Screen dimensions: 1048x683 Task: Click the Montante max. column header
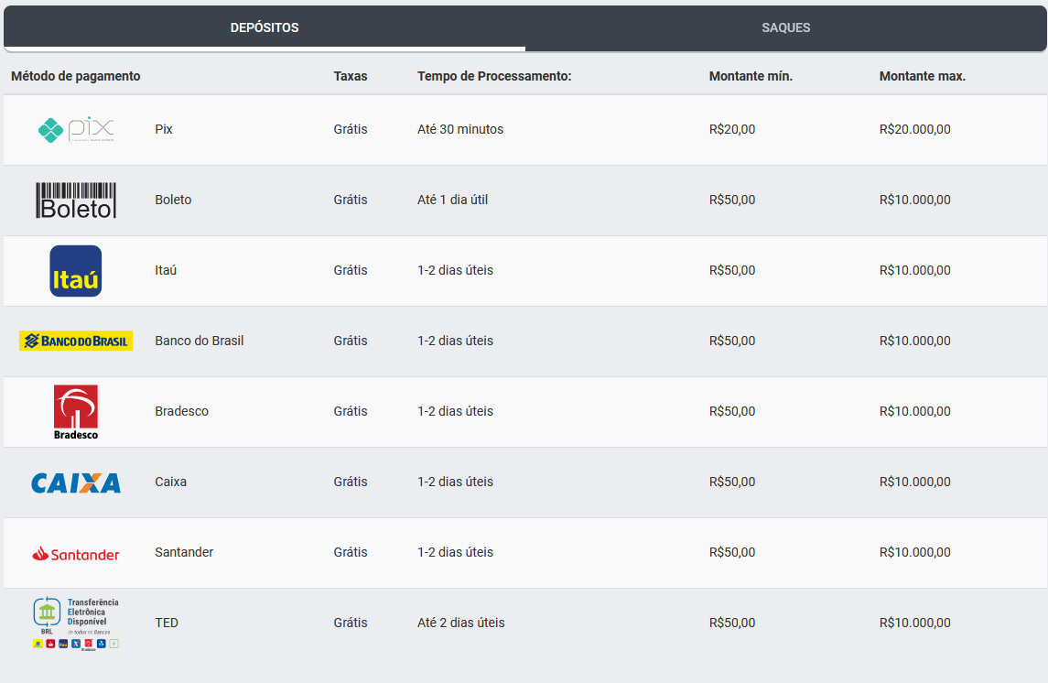pyautogui.click(x=923, y=76)
